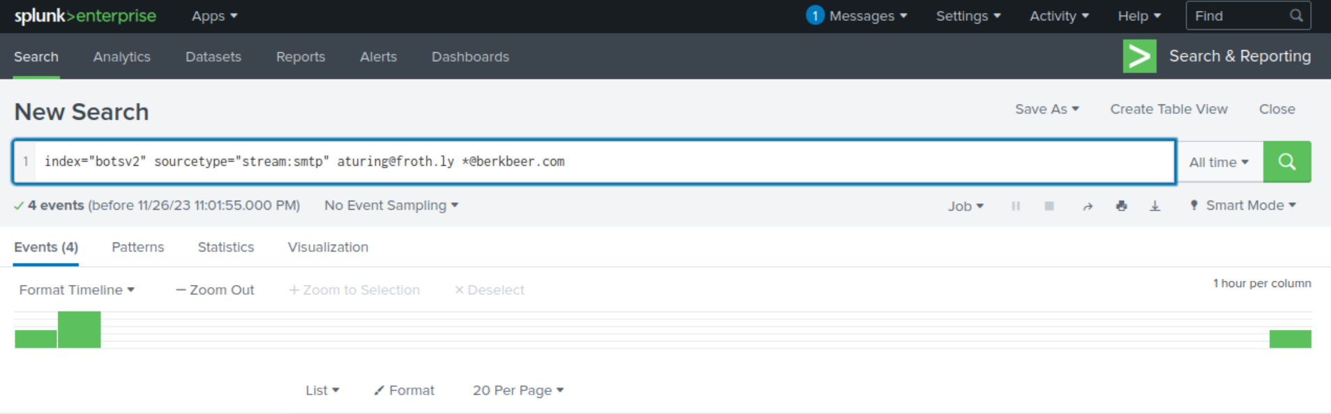Click the 1 hour per column label
Screen dimensions: 1331x414
tap(1262, 284)
